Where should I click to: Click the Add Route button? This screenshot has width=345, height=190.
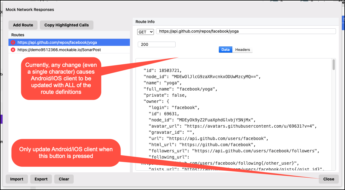click(23, 25)
